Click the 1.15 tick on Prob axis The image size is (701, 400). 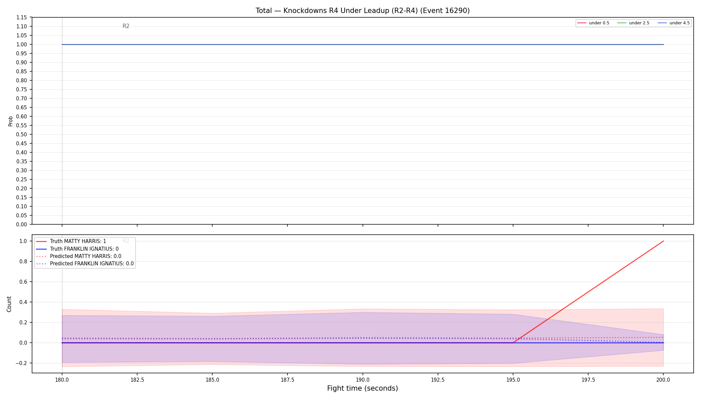pos(22,17)
